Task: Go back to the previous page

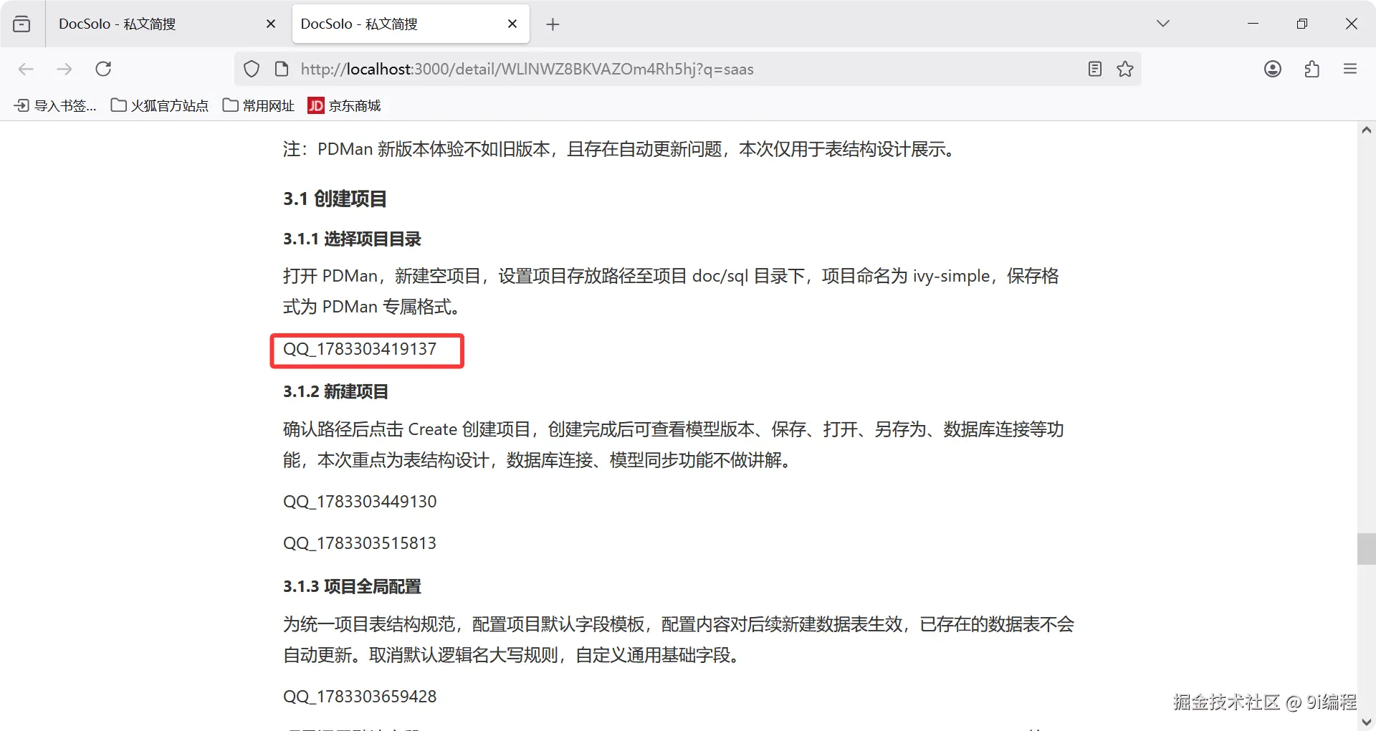Action: click(x=26, y=69)
